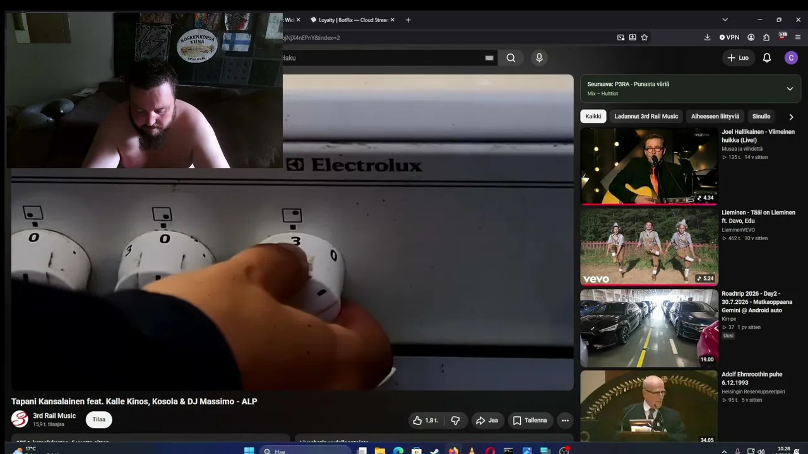Open the Roadtrip 2026 car park thumbnail

point(649,328)
